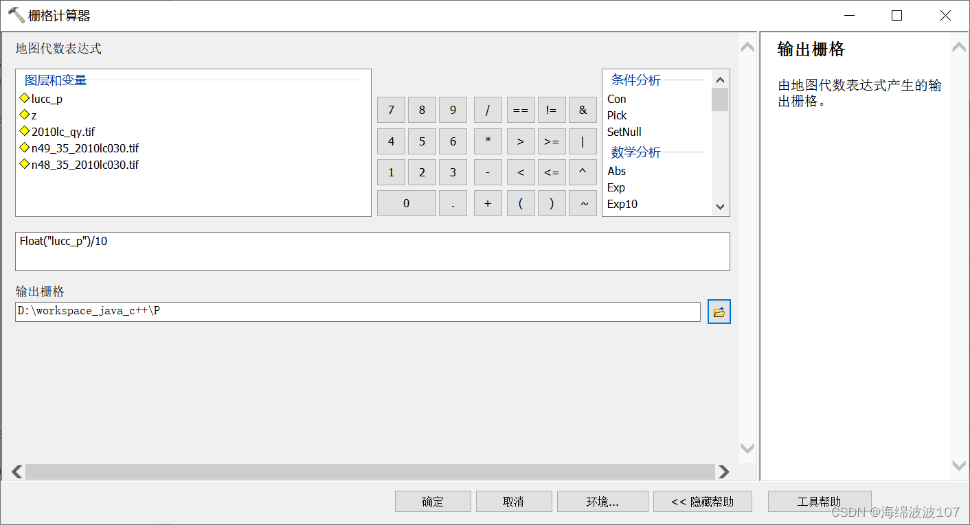Click the 取消 cancel button
970x525 pixels.
[x=514, y=502]
